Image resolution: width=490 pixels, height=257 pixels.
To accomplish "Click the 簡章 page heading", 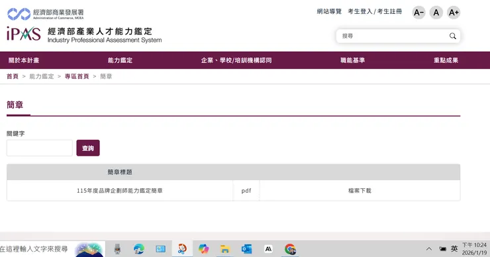I will [x=15, y=105].
